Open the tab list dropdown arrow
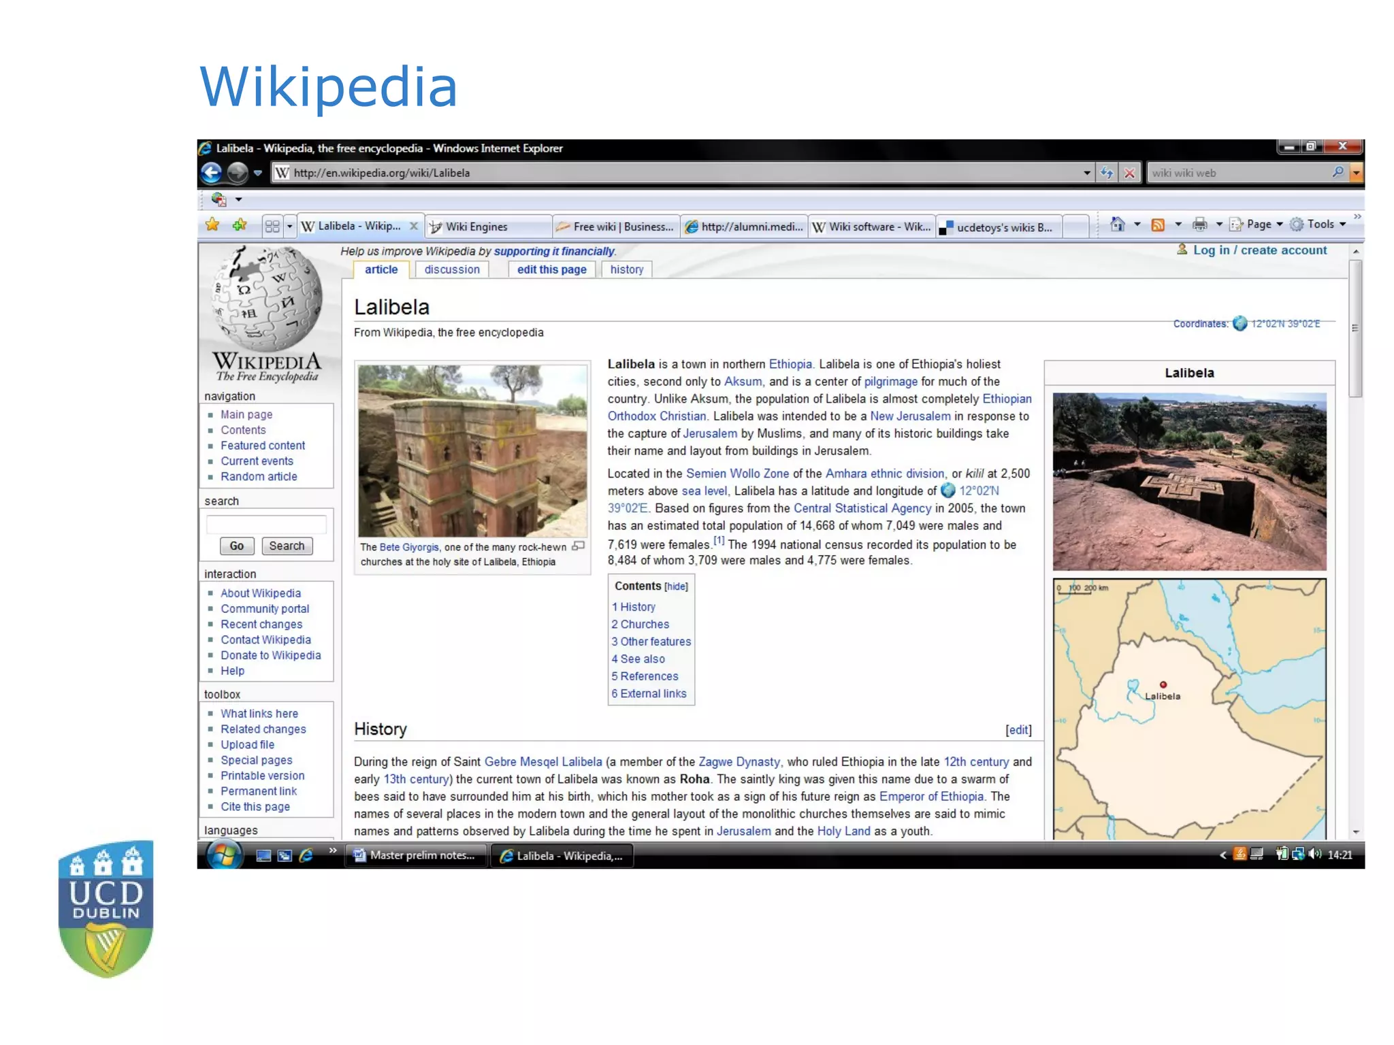The height and width of the screenshot is (1045, 1394). (x=289, y=226)
